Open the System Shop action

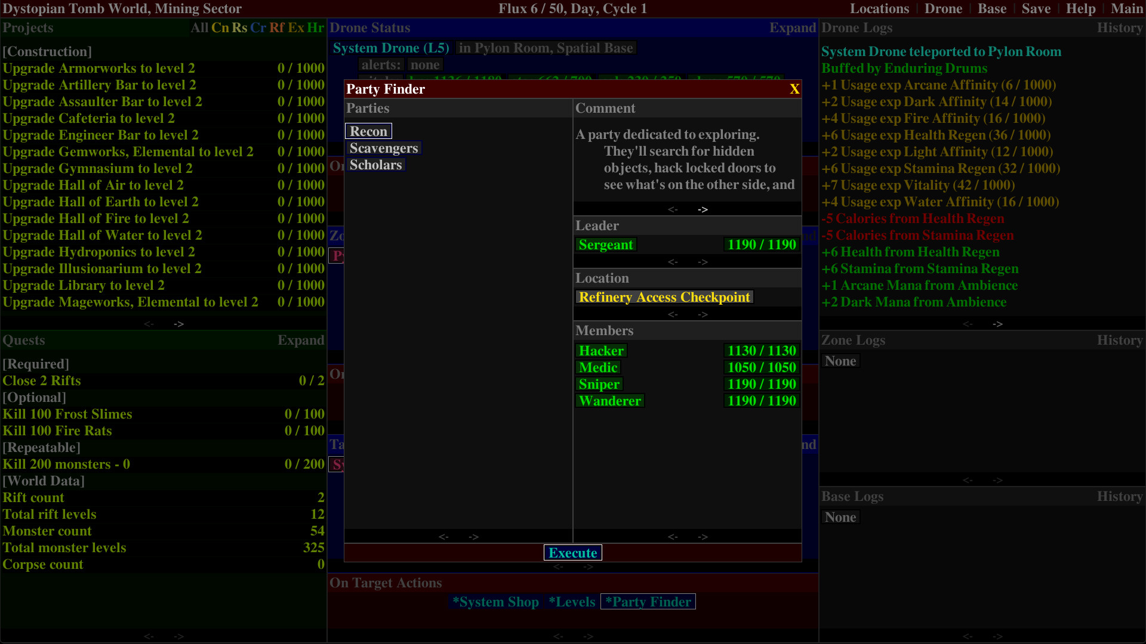coord(495,602)
